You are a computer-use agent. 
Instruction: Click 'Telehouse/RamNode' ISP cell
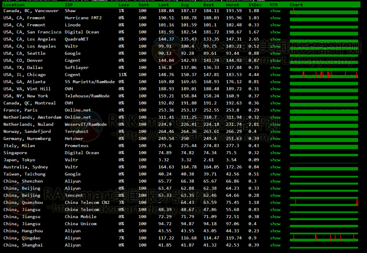point(87,96)
